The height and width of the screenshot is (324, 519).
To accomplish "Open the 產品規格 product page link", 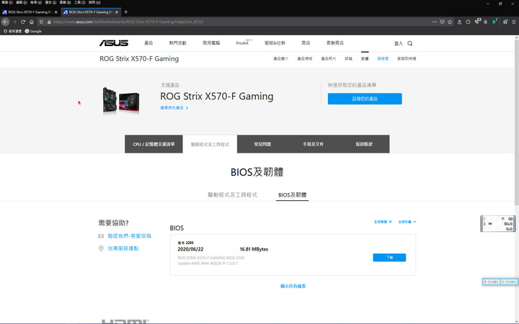I will pos(304,58).
